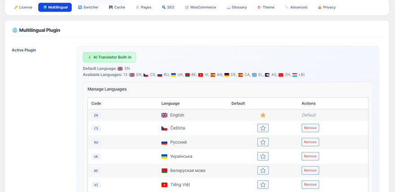
Task: Switch to the Switcher tab
Action: [x=88, y=7]
